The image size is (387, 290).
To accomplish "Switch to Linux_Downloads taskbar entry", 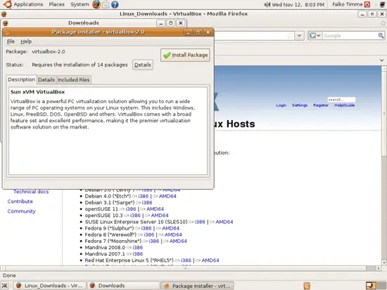I will coord(49,286).
